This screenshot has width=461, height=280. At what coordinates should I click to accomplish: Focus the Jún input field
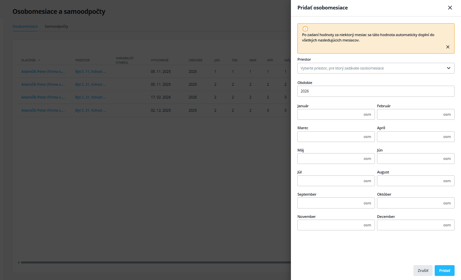416,159
